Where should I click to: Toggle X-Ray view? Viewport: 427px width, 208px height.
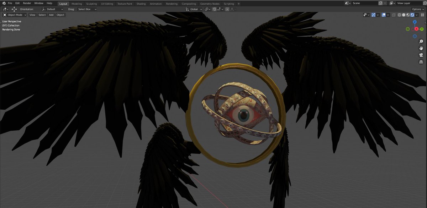click(x=394, y=15)
